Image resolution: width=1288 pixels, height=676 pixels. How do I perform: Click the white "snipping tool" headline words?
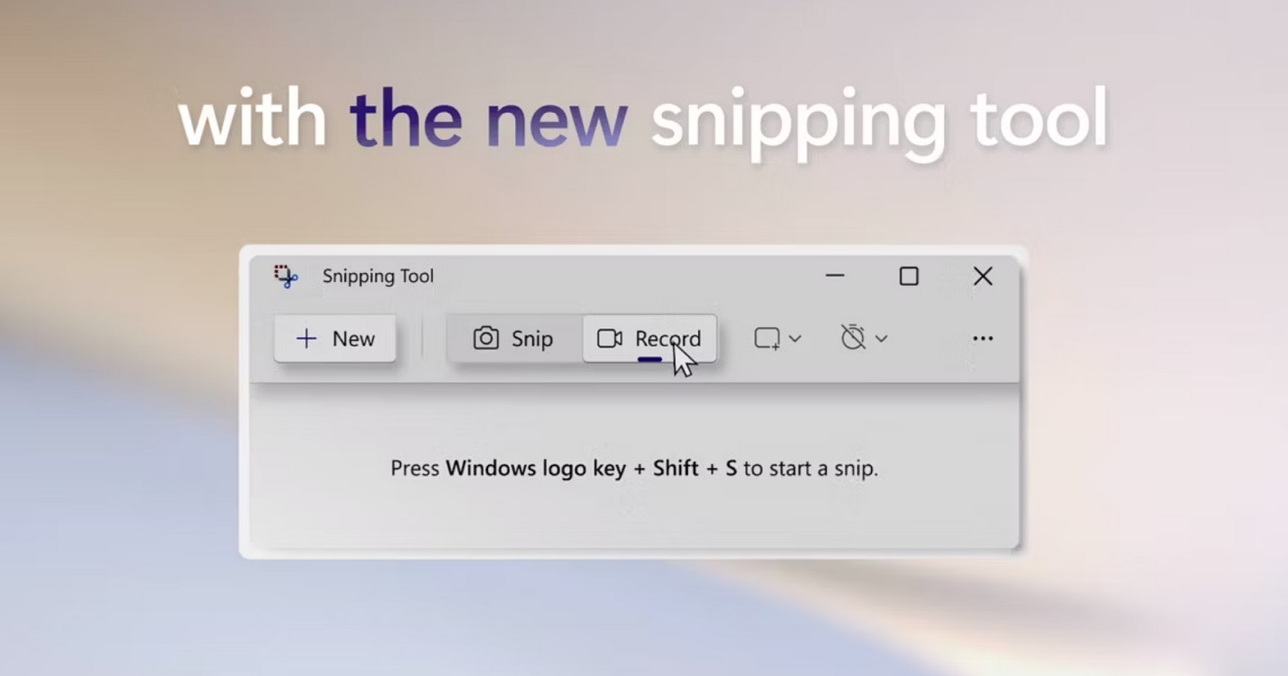coord(879,122)
